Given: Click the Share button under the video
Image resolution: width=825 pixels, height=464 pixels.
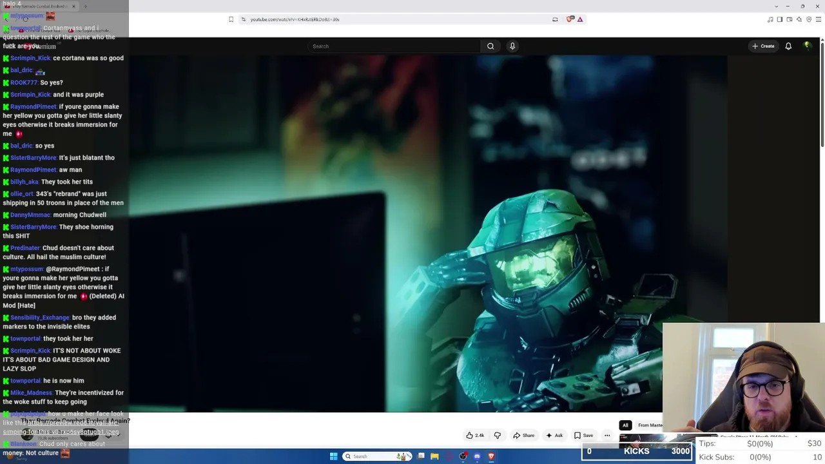Looking at the screenshot, I should 523,436.
